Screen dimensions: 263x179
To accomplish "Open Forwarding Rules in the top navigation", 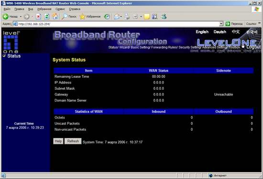I will pyautogui.click(x=164, y=47).
